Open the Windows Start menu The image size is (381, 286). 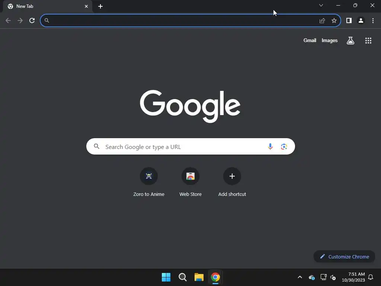tap(166, 277)
